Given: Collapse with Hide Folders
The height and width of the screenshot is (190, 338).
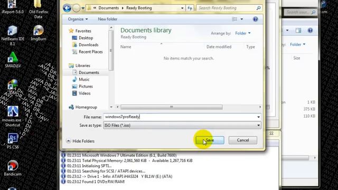Looking at the screenshot, I should click(81, 141).
